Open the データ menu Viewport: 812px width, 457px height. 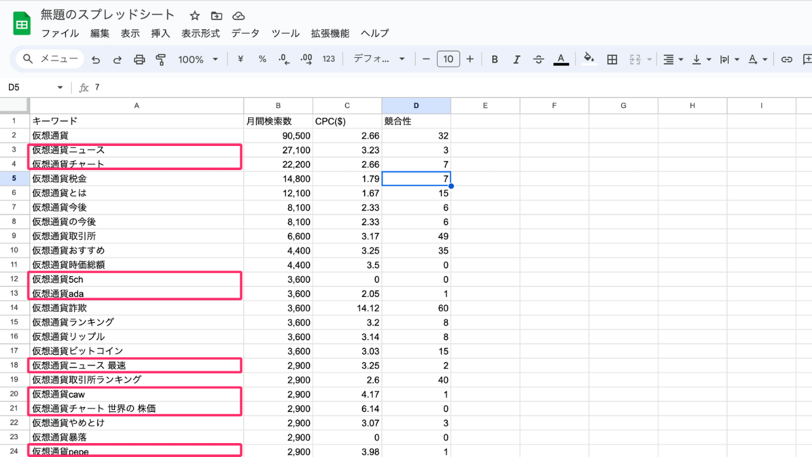pos(246,34)
